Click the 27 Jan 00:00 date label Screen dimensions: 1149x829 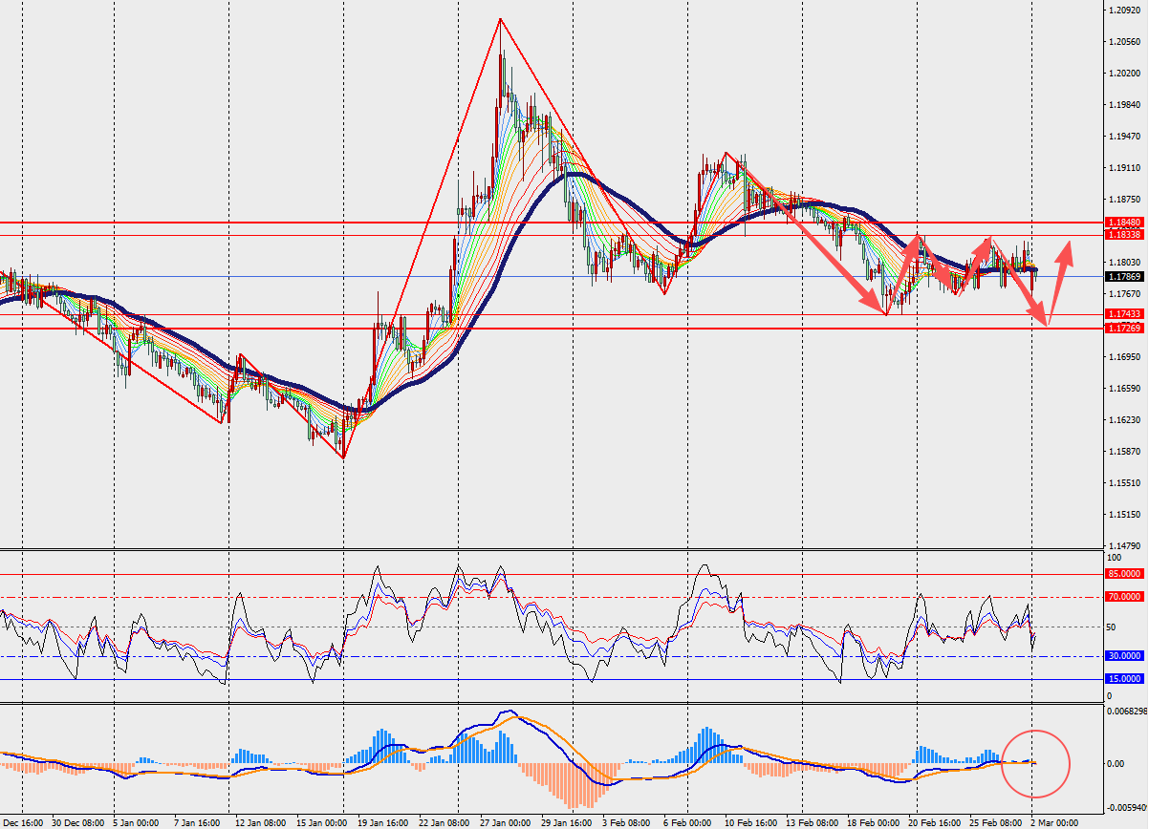click(505, 821)
